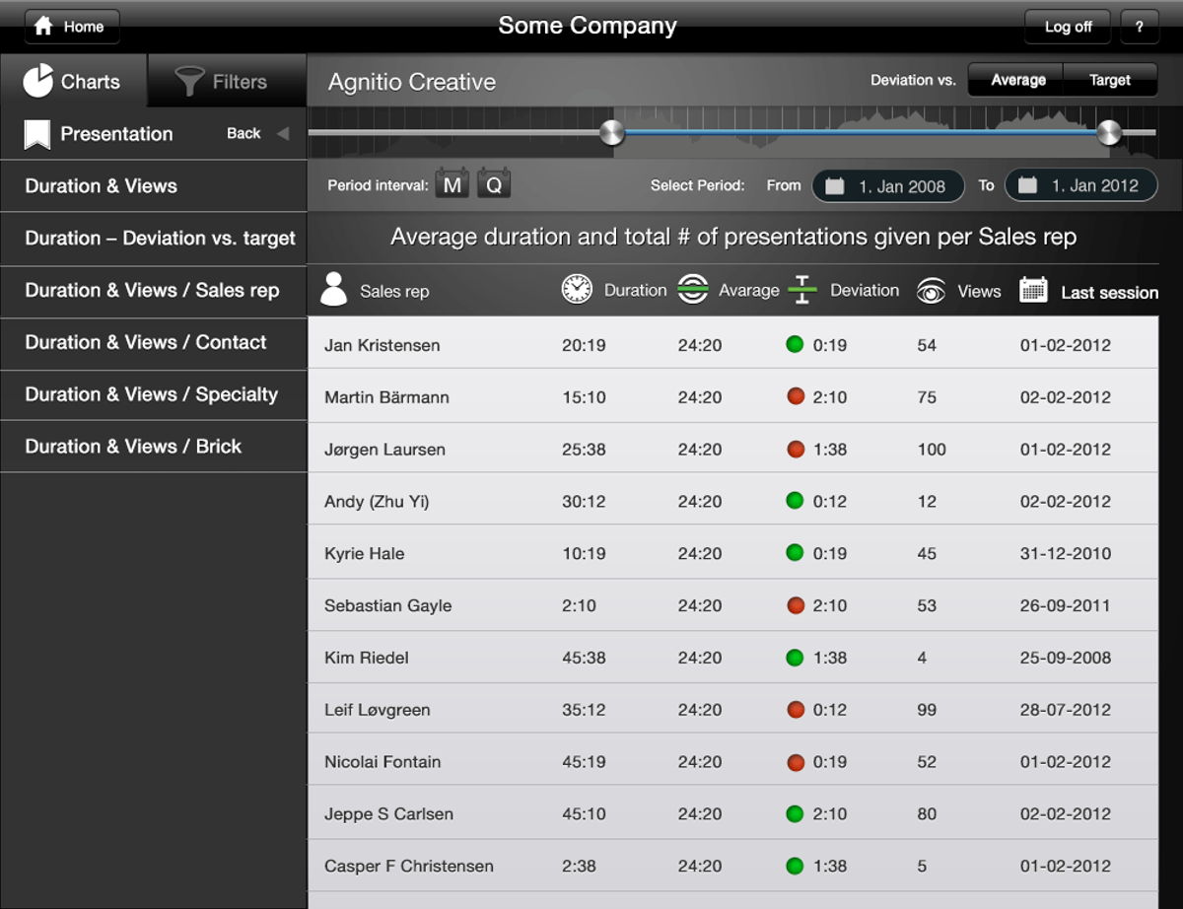1183x909 pixels.
Task: Click the Home button
Action: (x=71, y=27)
